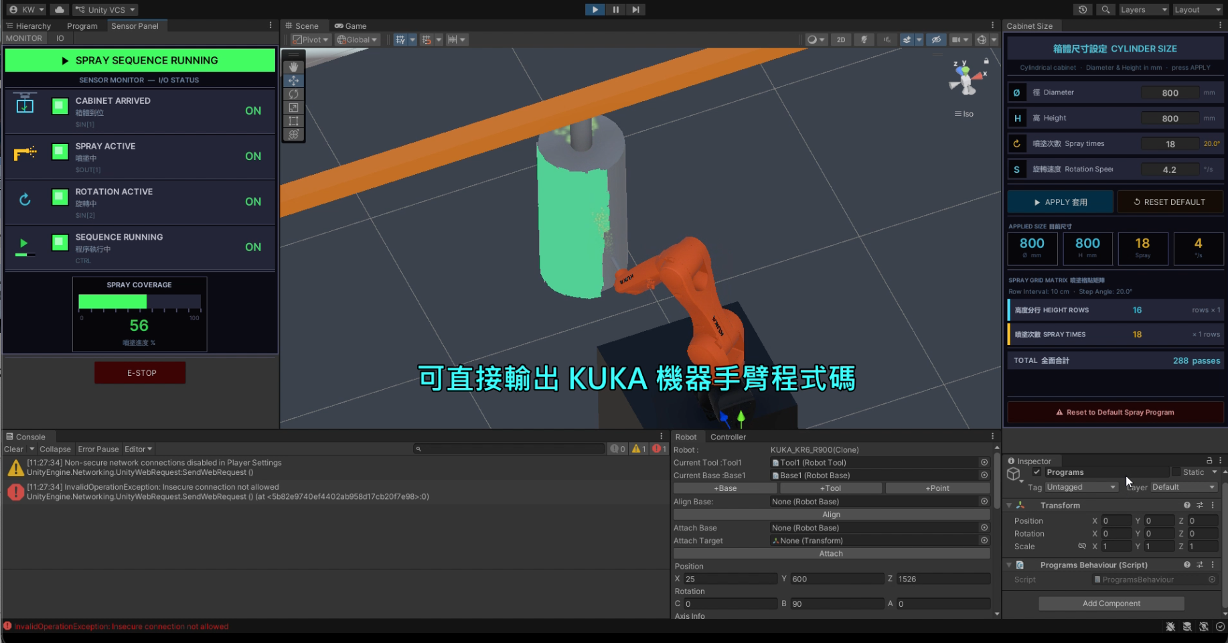
Task: Open the Layer Default dropdown in Inspector
Action: (x=1183, y=487)
